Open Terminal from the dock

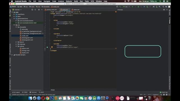click(113, 98)
